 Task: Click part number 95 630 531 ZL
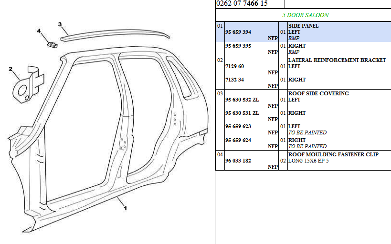point(242,113)
